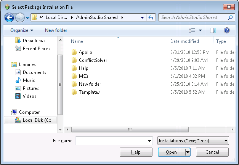This screenshot has height=165, width=239.
Task: Open the Organize menu
Action: [x=22, y=30]
